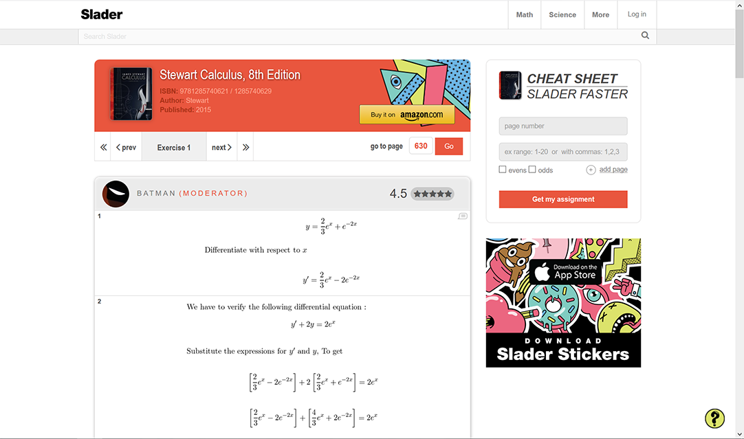This screenshot has height=439, width=744.
Task: Click BATMAN (MODERATOR) username
Action: tap(192, 194)
